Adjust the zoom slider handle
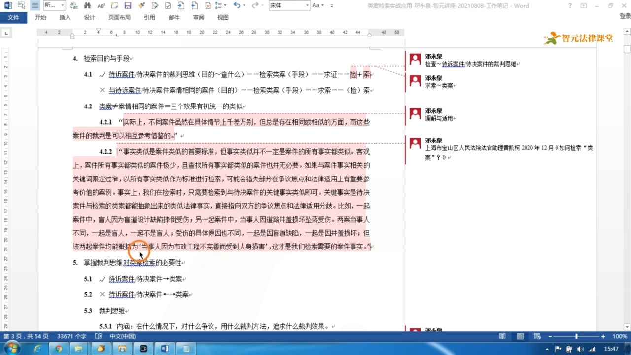 point(576,336)
